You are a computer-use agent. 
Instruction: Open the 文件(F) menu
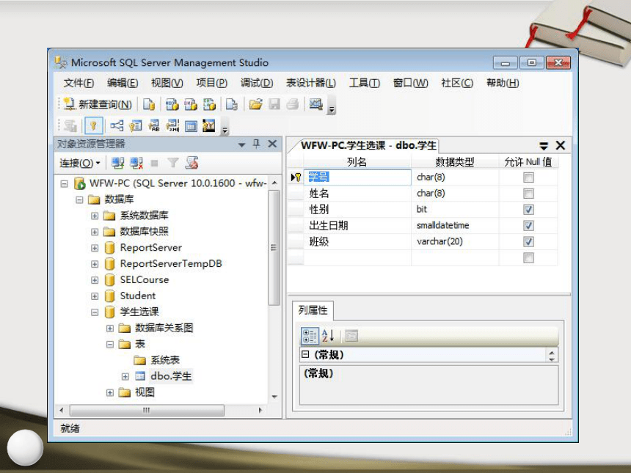tap(79, 83)
